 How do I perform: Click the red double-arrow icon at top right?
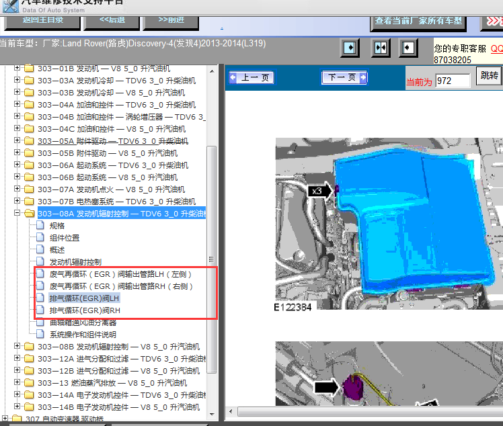tap(494, 21)
